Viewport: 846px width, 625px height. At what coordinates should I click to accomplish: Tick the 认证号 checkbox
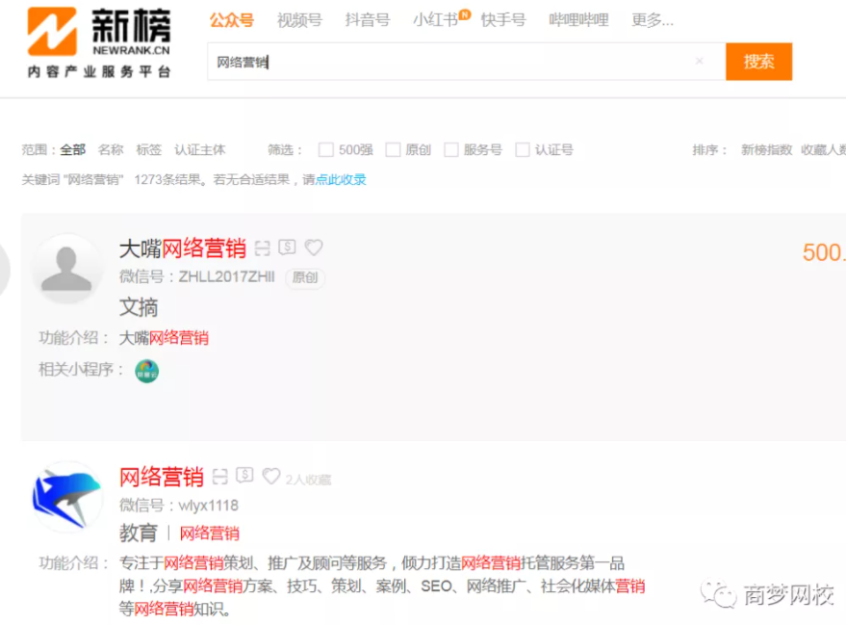[523, 149]
